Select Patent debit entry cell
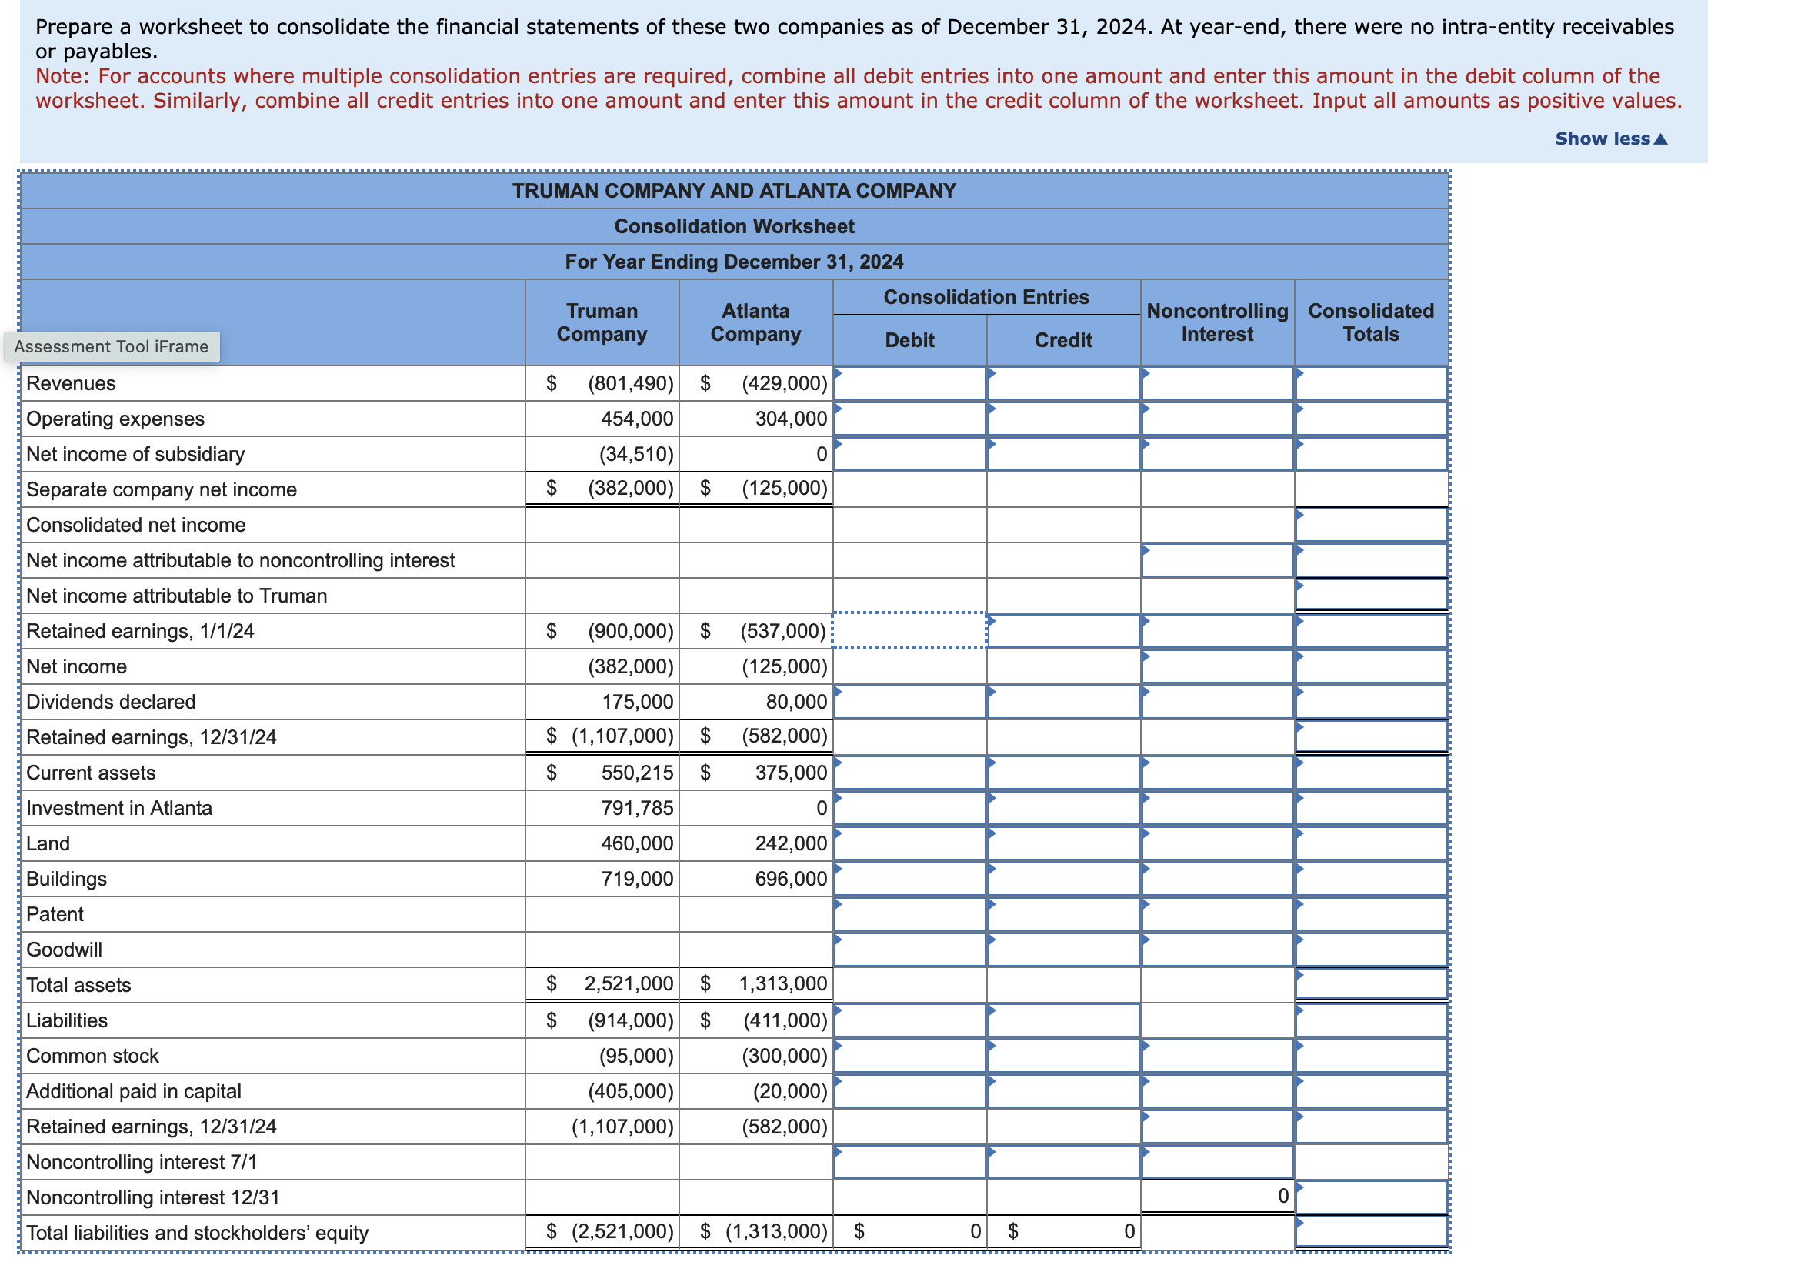 [x=909, y=915]
